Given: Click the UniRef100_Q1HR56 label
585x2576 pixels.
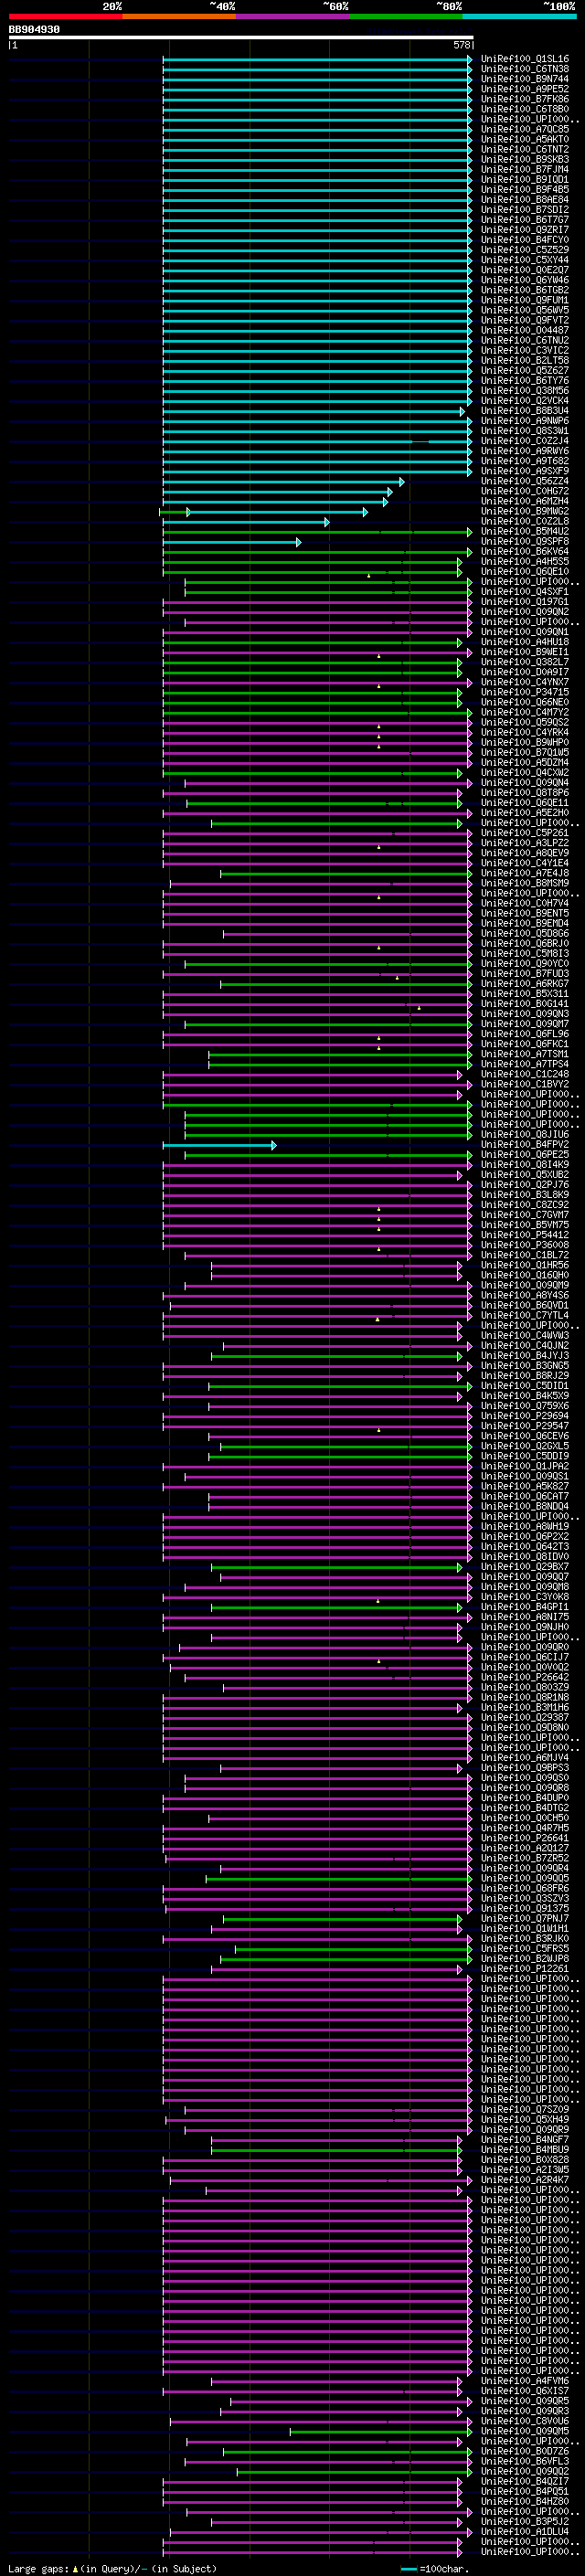Looking at the screenshot, I should coord(525,1266).
